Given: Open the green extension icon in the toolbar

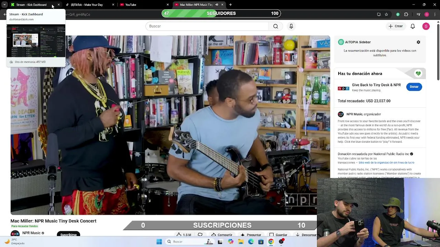Looking at the screenshot, I should (398, 14).
